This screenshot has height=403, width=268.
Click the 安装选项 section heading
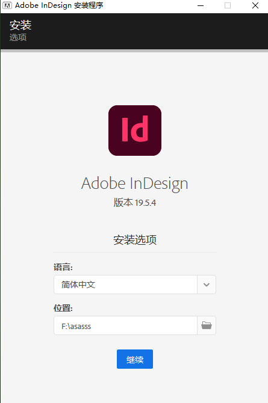[x=135, y=240]
